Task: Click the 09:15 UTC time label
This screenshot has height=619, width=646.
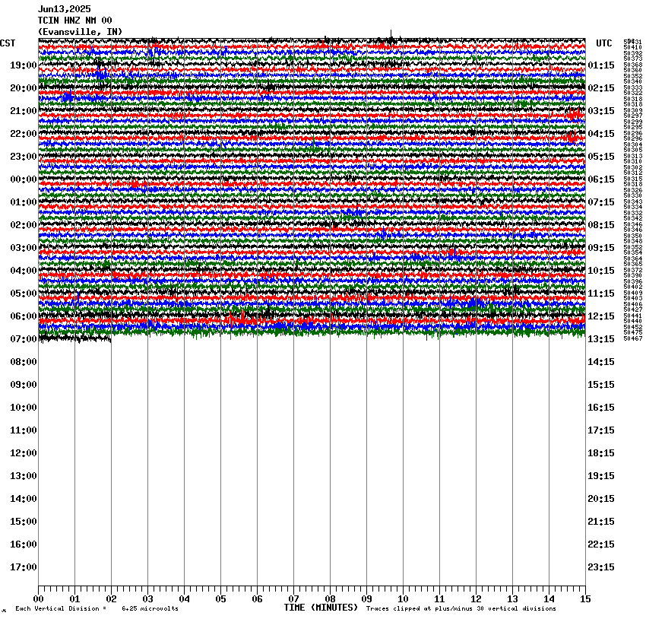Action: [x=601, y=248]
